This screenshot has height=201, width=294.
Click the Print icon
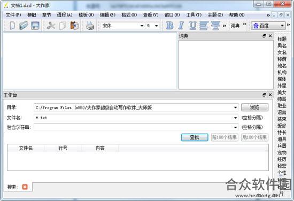point(90,26)
